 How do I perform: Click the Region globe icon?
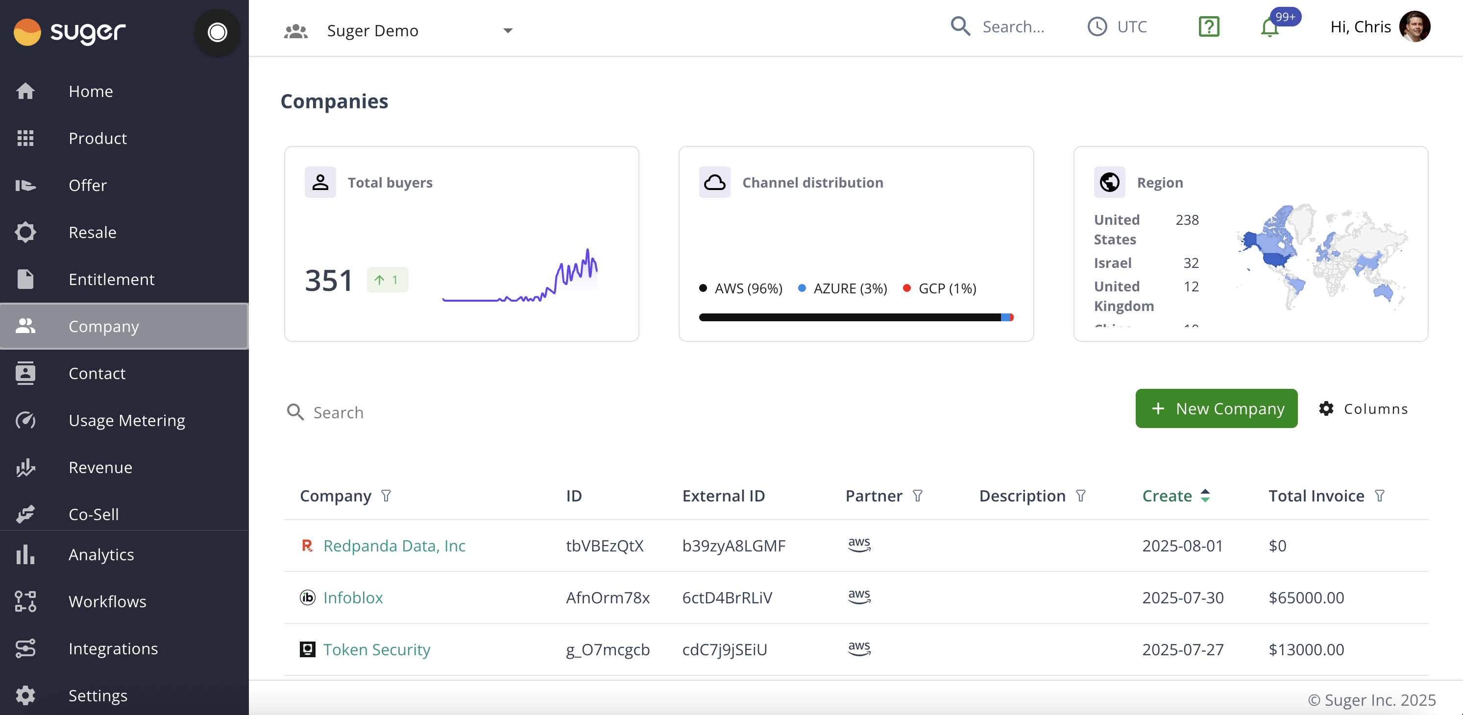point(1109,182)
